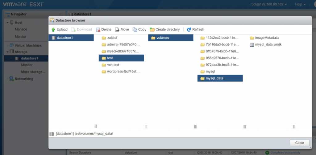Click the Move file icon
This screenshot has width=316, height=155.
pyautogui.click(x=117, y=30)
